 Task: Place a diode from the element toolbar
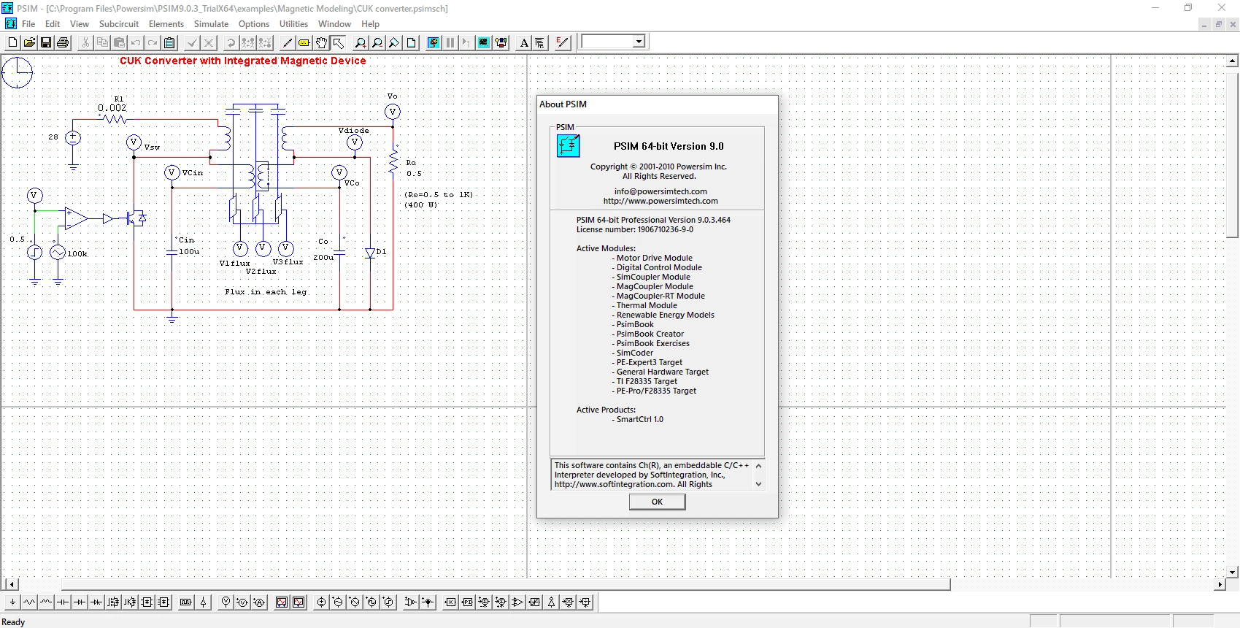click(80, 602)
